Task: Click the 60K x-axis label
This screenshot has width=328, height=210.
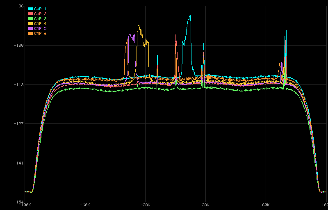Action: click(266, 205)
